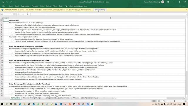The image size is (188, 106).
Task: Switch to Manage Tiered Adjustment Rules sheet
Action: [x=57, y=98]
